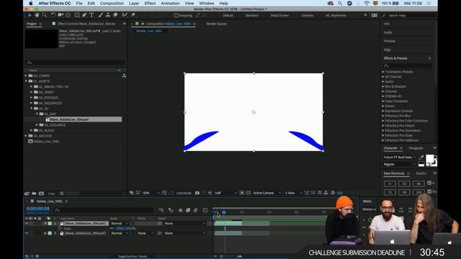Switch to the Libraries workspace

point(307,15)
